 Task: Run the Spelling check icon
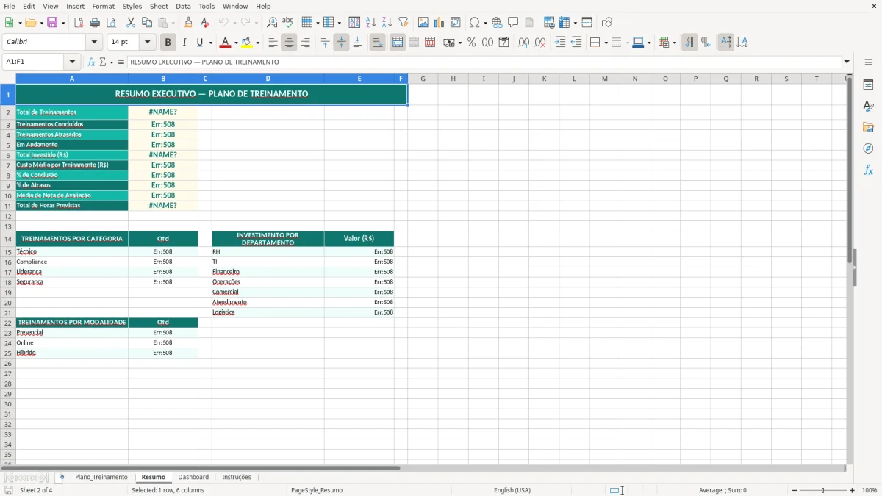pyautogui.click(x=288, y=23)
